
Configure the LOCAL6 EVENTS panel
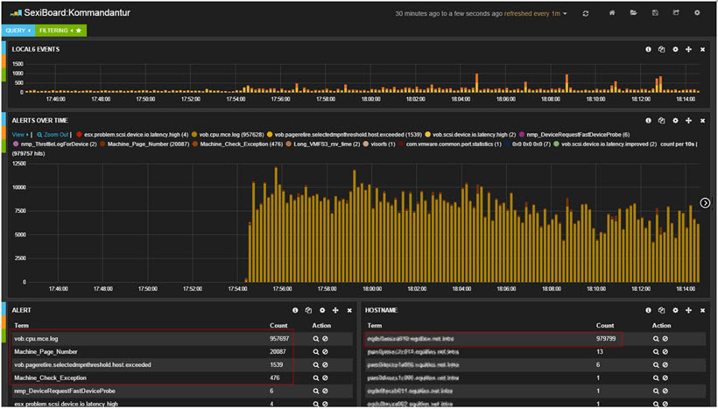pyautogui.click(x=675, y=49)
